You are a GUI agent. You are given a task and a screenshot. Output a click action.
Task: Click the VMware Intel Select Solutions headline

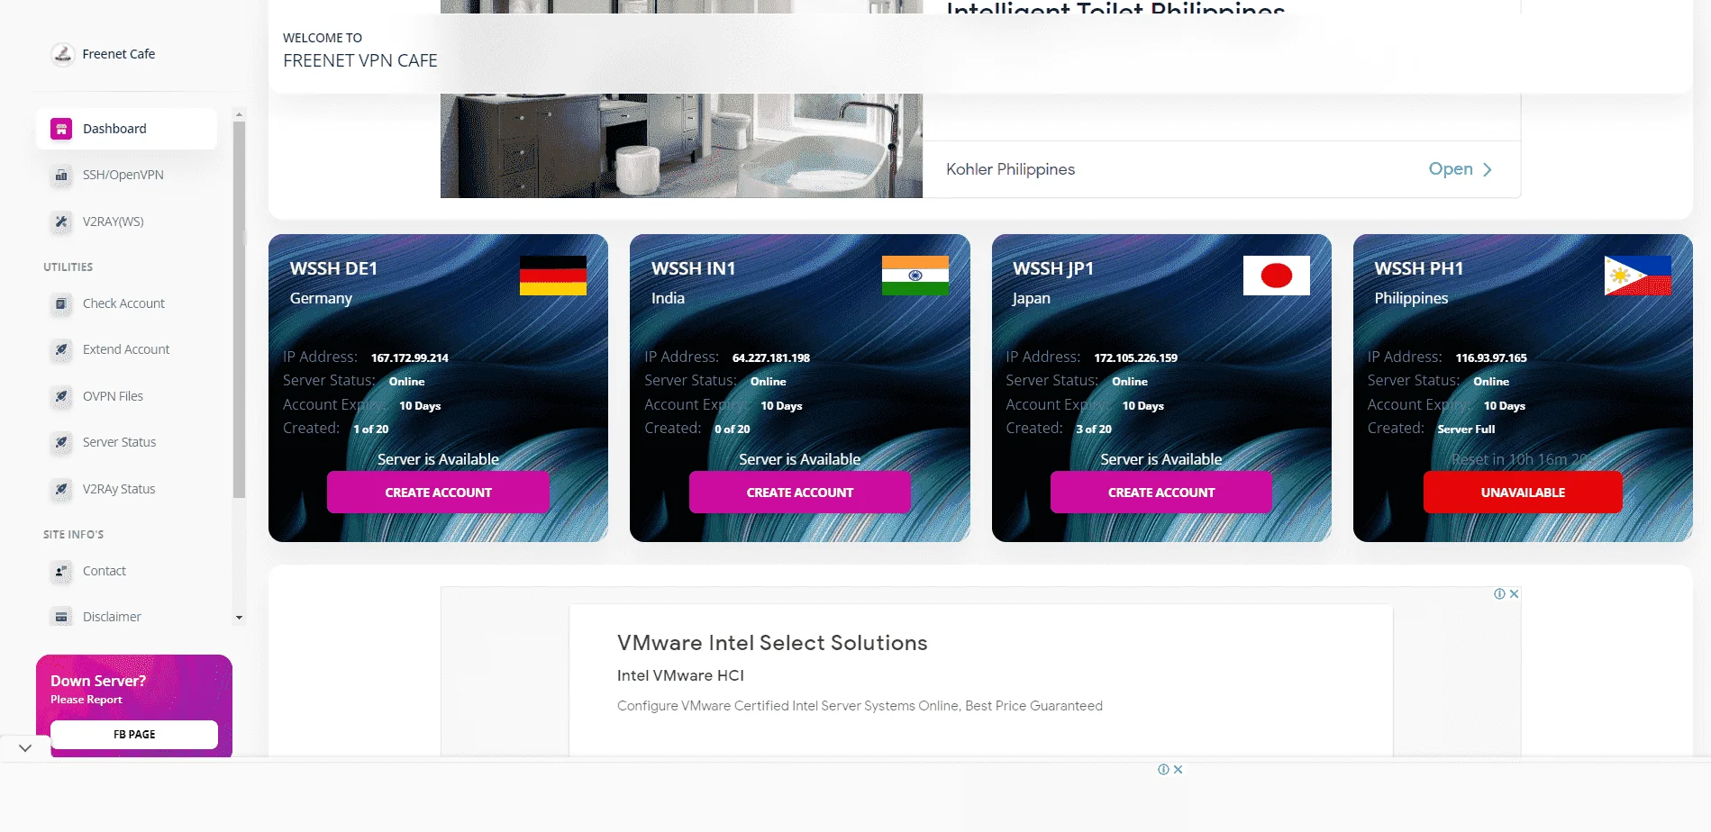(x=772, y=643)
